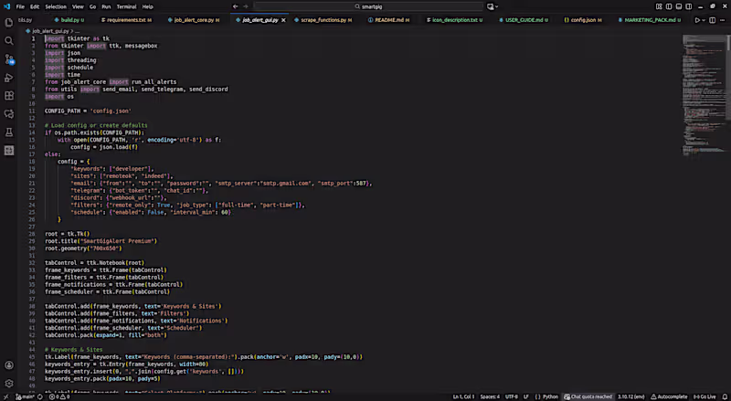Synchronize changes in status bar
The height and width of the screenshot is (401, 731).
40,396
